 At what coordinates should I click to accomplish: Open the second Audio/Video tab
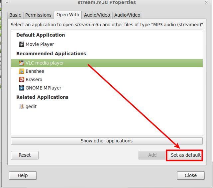[x=127, y=15]
